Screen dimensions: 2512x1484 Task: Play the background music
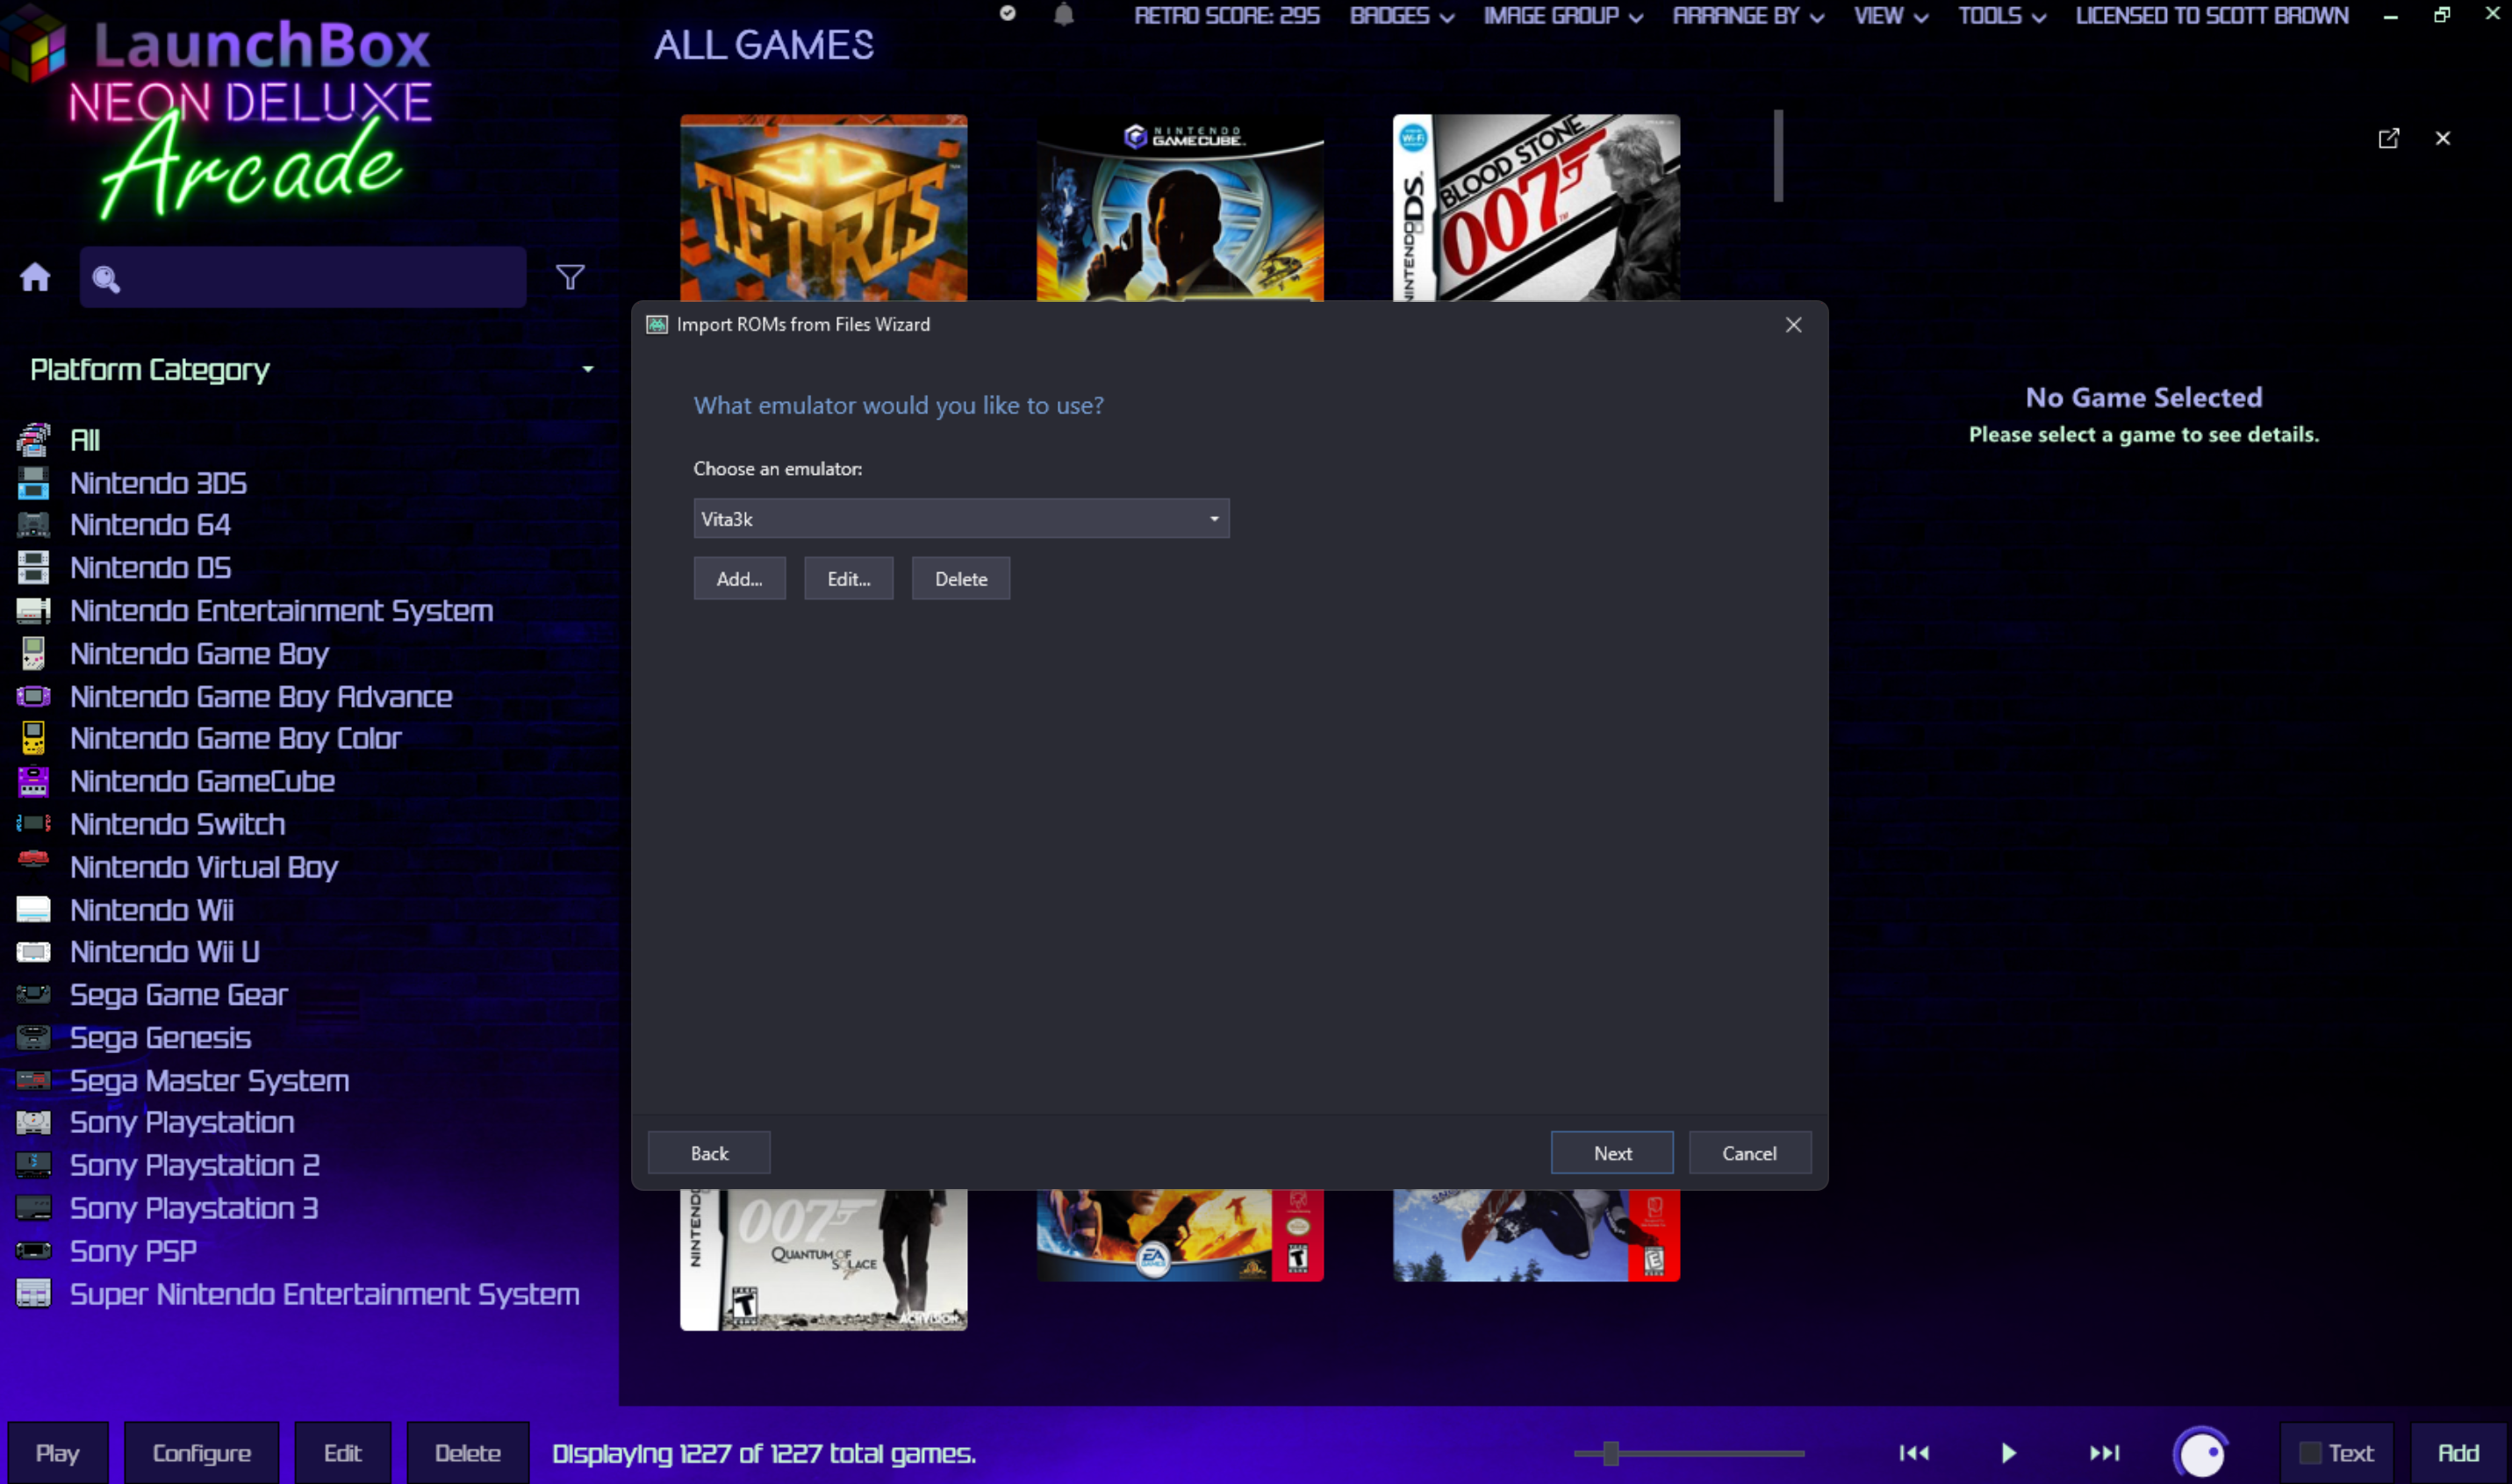click(x=2008, y=1453)
